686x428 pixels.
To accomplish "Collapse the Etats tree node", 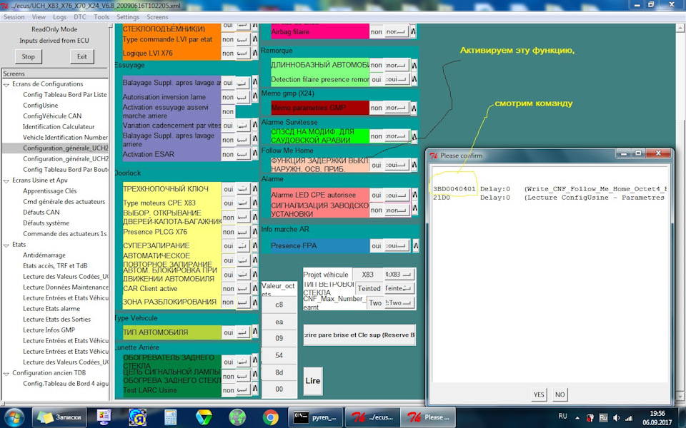I will click(6, 245).
